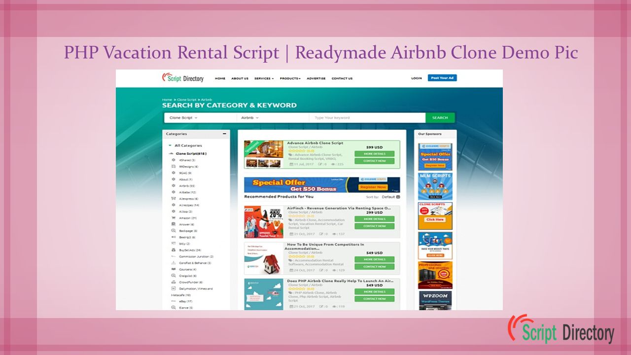Open the Products dropdown menu
631x355 pixels.
point(290,78)
